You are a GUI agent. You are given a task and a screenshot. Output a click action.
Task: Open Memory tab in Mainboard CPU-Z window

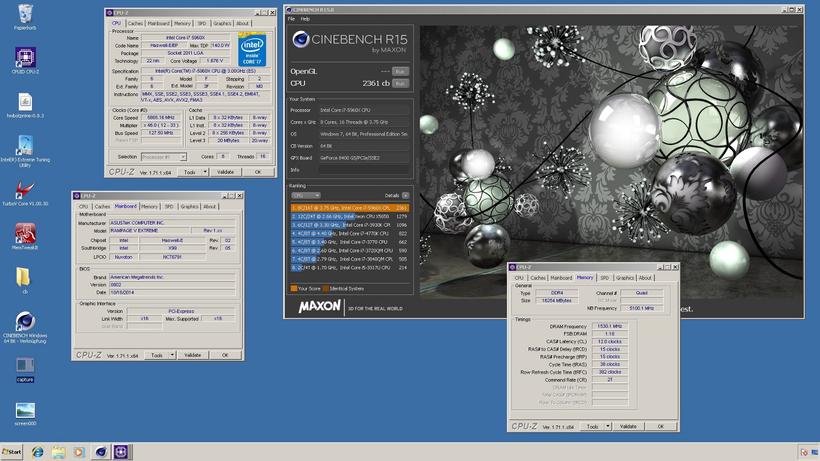pos(149,206)
